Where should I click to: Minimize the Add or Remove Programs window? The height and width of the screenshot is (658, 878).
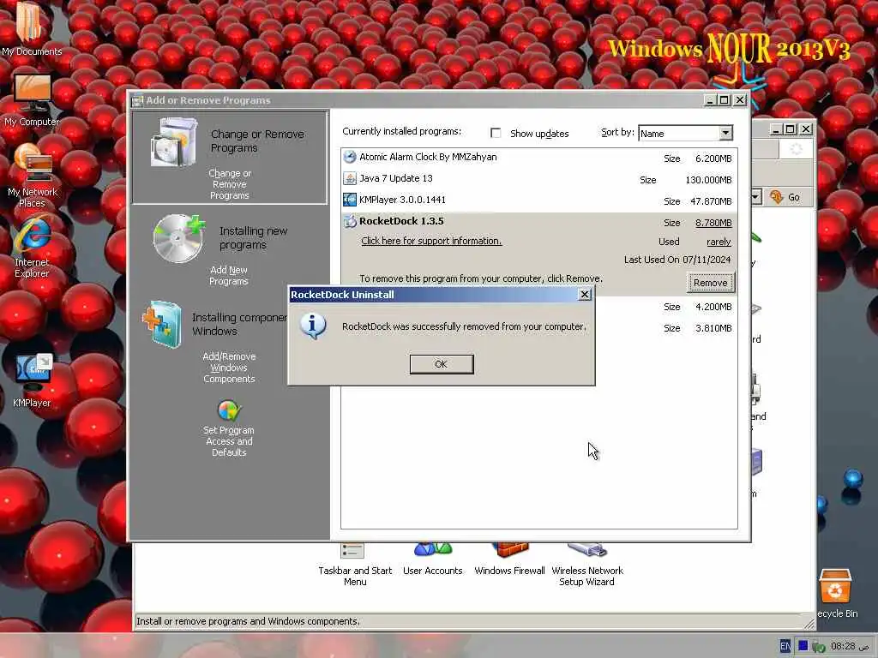coord(709,99)
